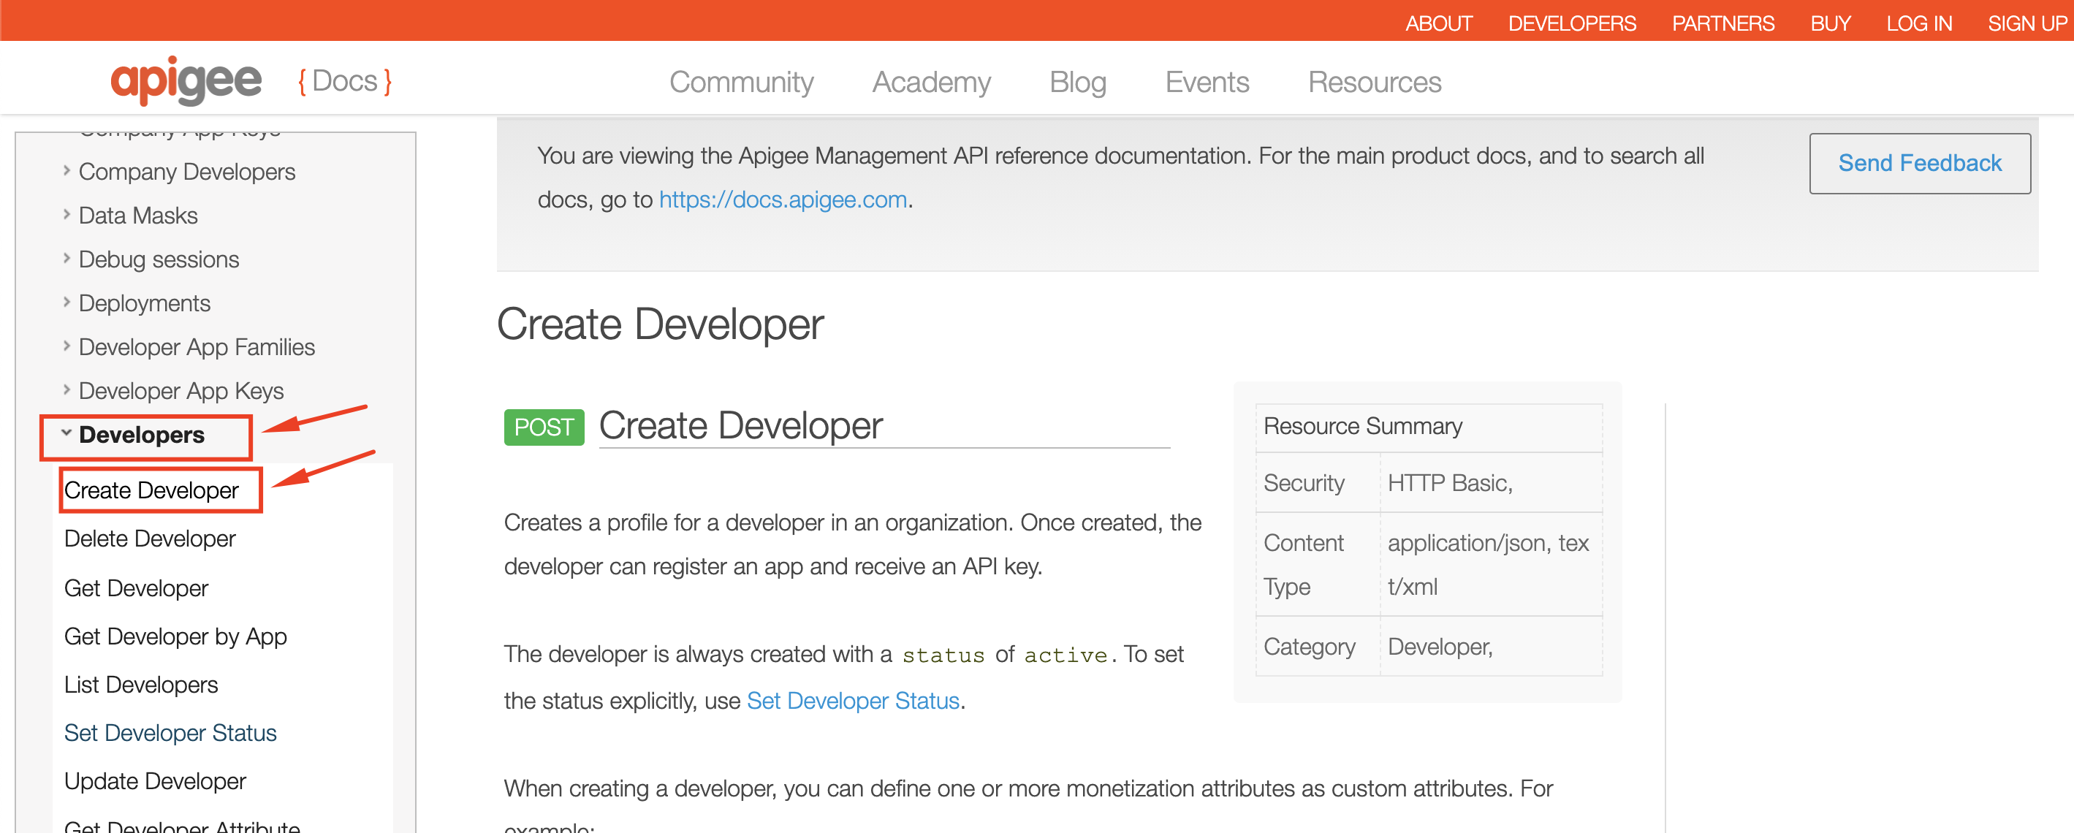Select Deployments in the sidebar

[144, 303]
